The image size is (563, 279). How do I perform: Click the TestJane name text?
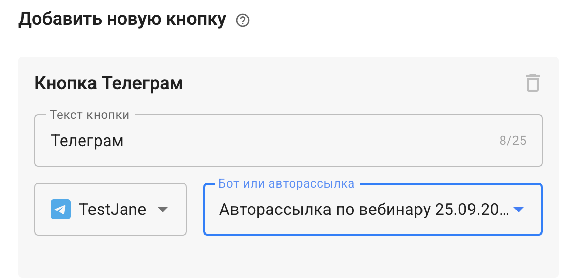pos(112,209)
